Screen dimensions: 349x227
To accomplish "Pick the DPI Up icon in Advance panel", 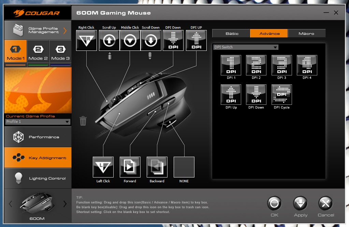I will [231, 95].
